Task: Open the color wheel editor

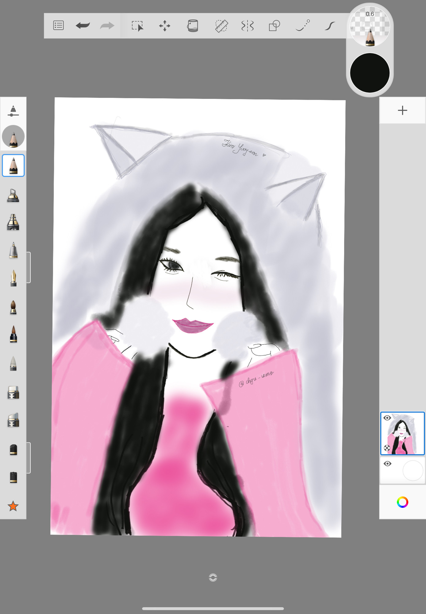Action: point(402,502)
